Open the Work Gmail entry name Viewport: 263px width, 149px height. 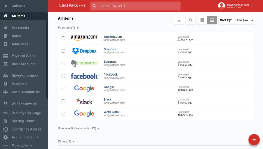[112, 112]
